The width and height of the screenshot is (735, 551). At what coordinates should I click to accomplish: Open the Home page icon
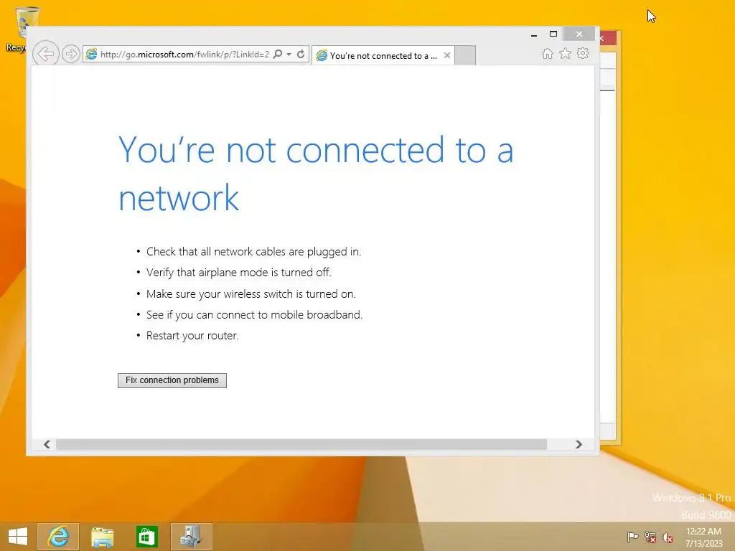coord(547,54)
